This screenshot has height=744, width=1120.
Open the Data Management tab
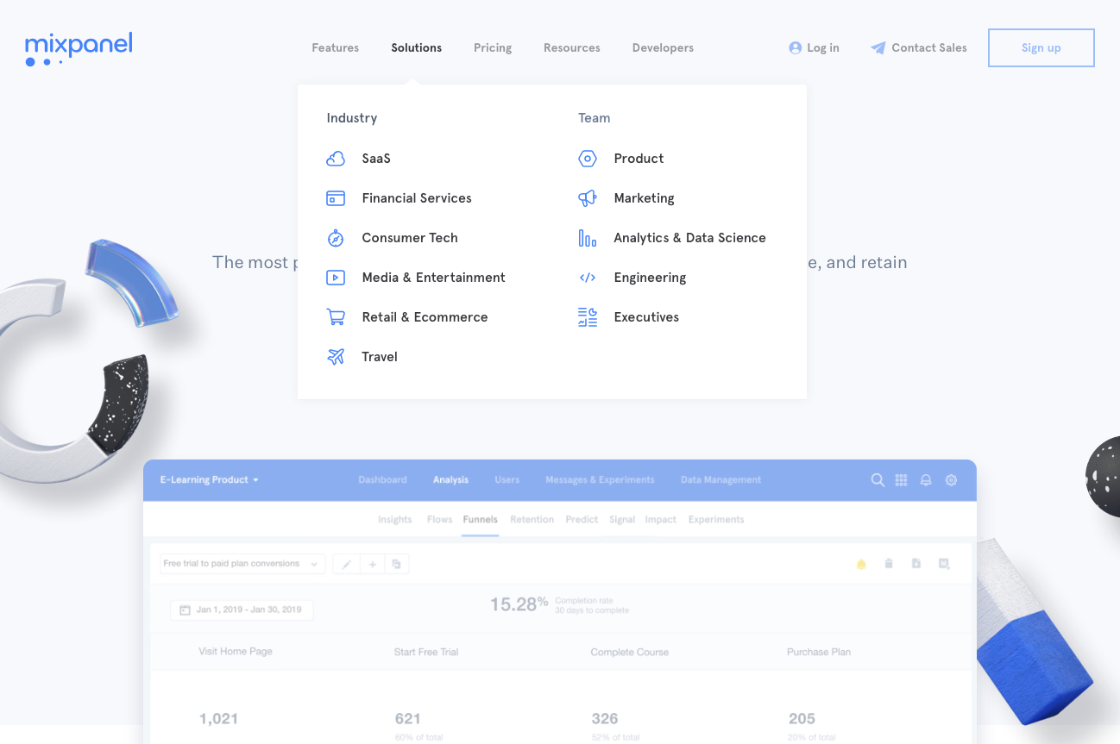tap(720, 480)
